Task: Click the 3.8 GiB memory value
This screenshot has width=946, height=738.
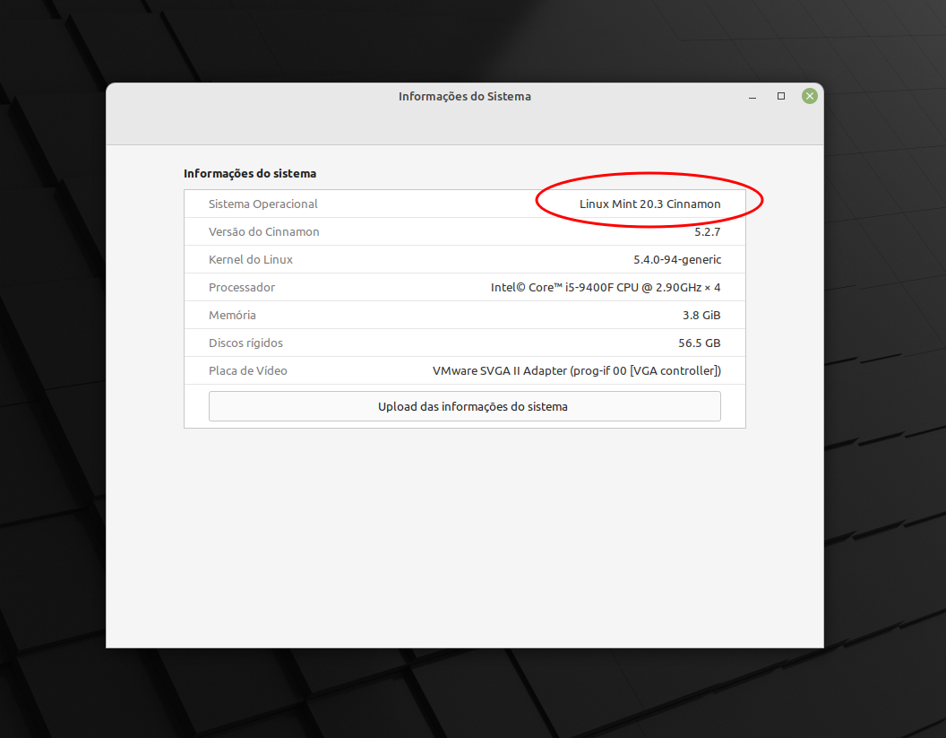Action: [x=701, y=315]
